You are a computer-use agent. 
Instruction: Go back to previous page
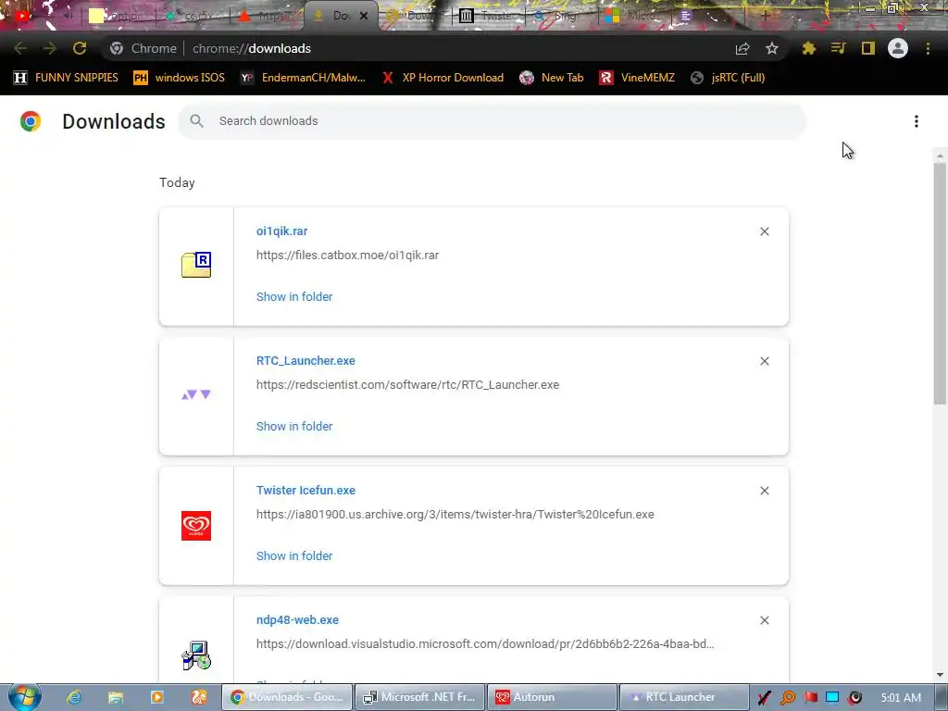(x=20, y=48)
